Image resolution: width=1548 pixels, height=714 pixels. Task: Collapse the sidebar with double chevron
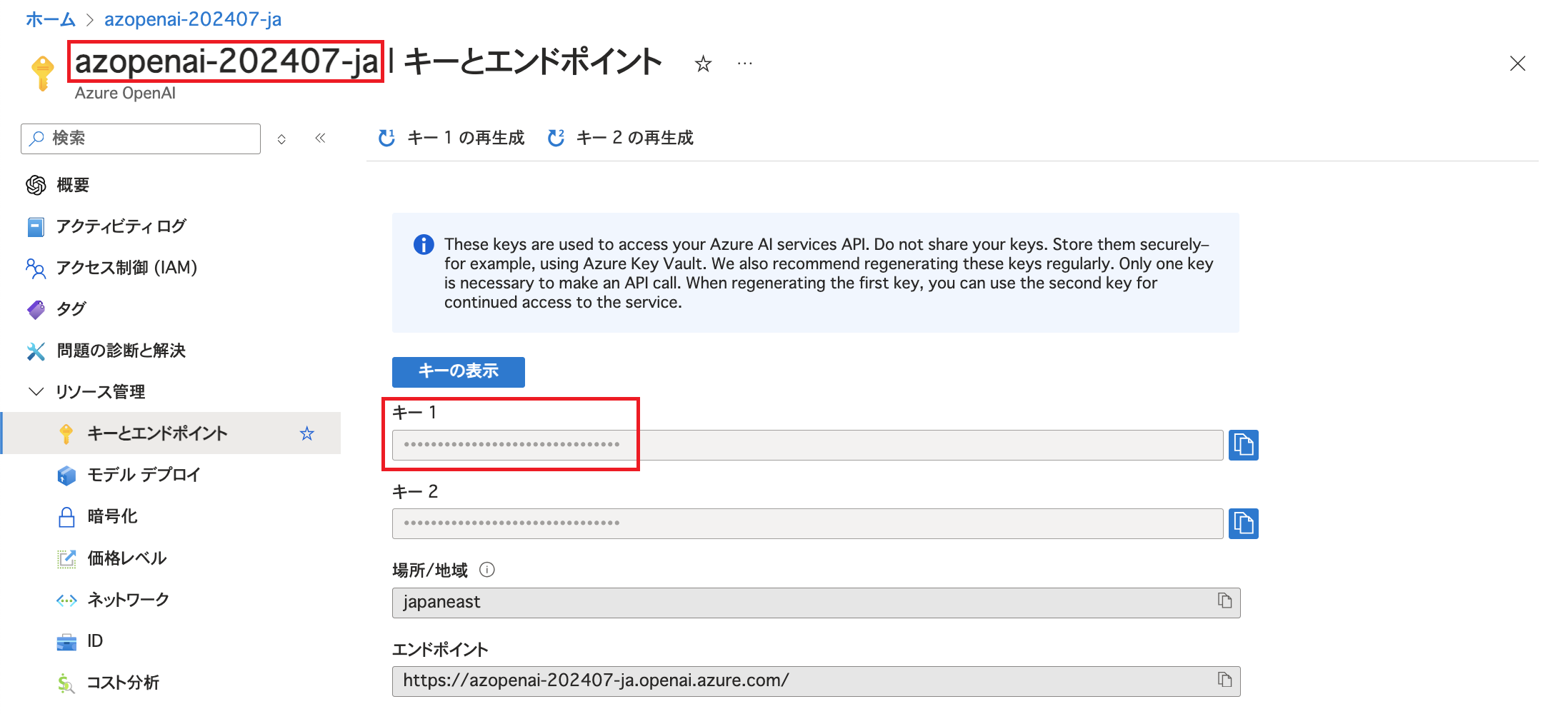[320, 138]
